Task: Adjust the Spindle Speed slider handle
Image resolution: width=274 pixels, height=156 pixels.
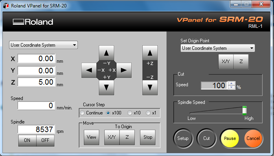Action: [245, 111]
